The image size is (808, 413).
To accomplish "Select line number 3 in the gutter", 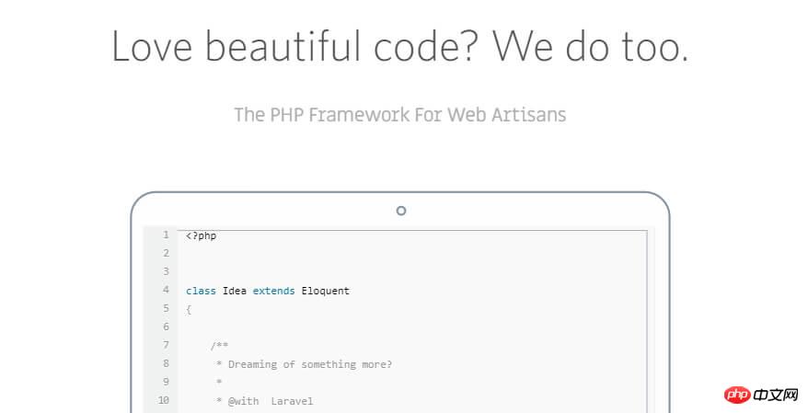I will coord(166,272).
